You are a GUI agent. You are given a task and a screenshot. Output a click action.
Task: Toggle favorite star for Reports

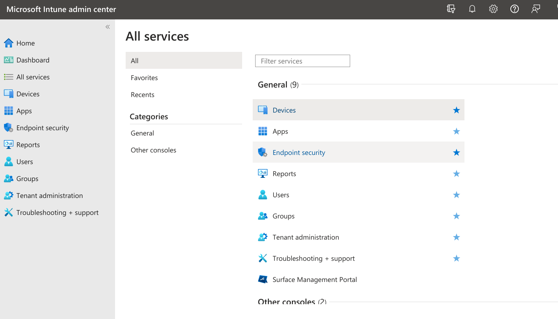tap(456, 174)
